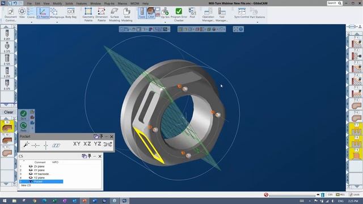
Task: Click the rightmost align CS icon in Pocket palette
Action: pos(108,144)
